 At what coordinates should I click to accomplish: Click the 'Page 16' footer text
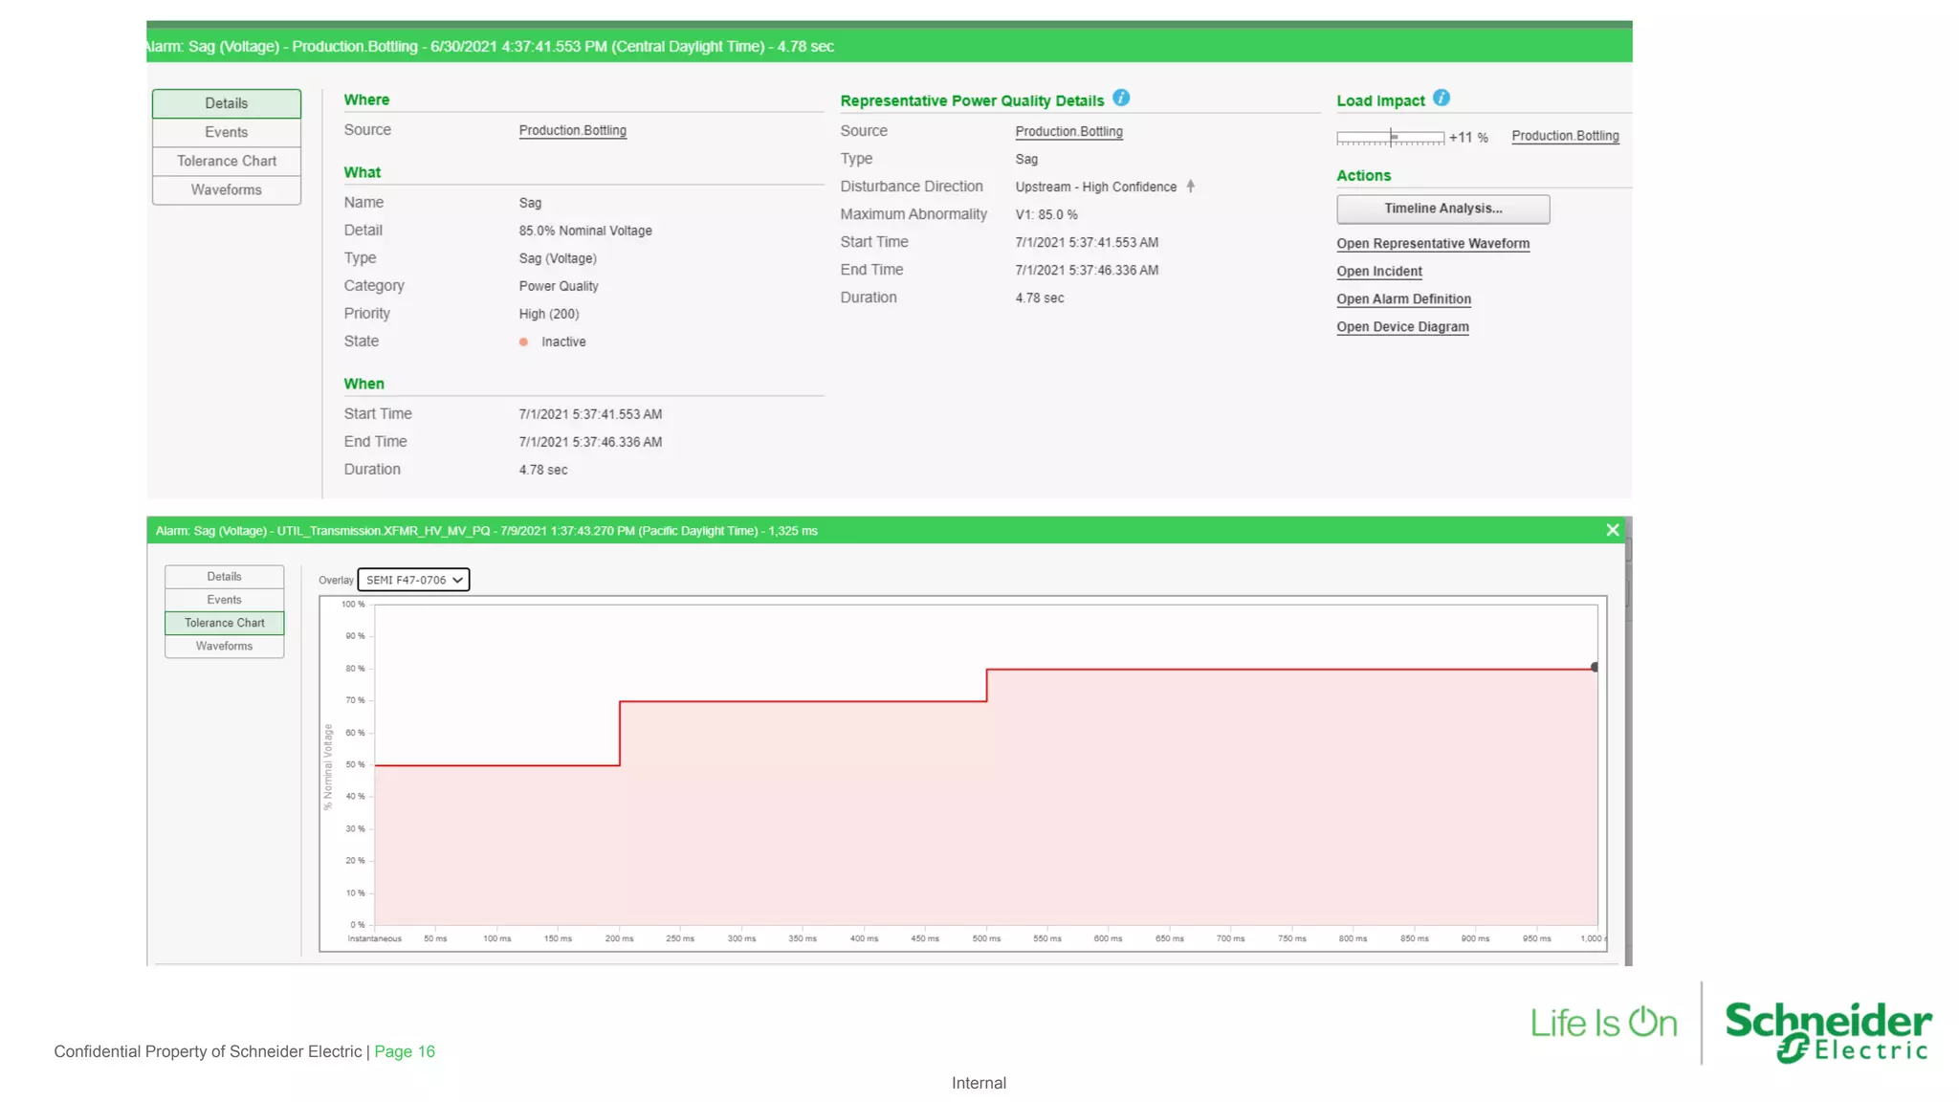pyautogui.click(x=405, y=1051)
